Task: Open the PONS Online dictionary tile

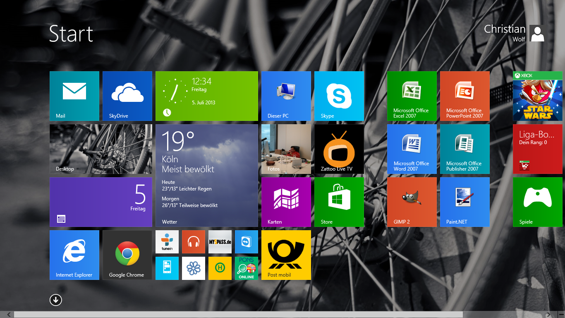Action: point(247,268)
